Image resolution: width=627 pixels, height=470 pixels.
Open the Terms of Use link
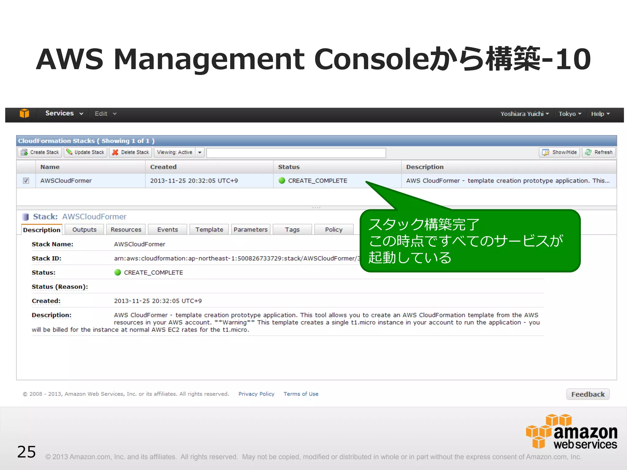click(x=301, y=394)
